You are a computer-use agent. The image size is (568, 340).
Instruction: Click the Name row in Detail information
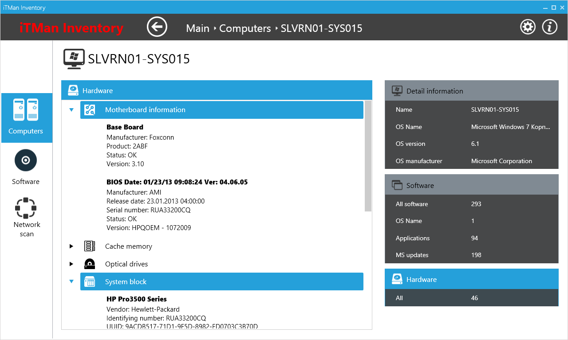click(472, 109)
